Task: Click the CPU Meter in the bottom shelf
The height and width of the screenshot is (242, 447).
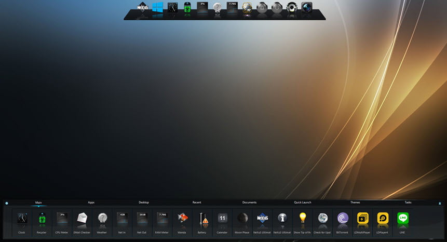Action: coord(62,219)
